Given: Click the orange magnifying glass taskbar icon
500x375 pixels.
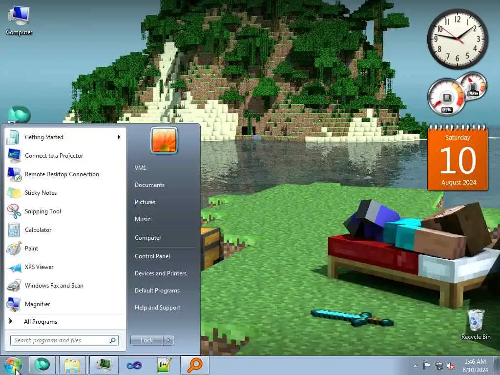Looking at the screenshot, I should pos(195,365).
